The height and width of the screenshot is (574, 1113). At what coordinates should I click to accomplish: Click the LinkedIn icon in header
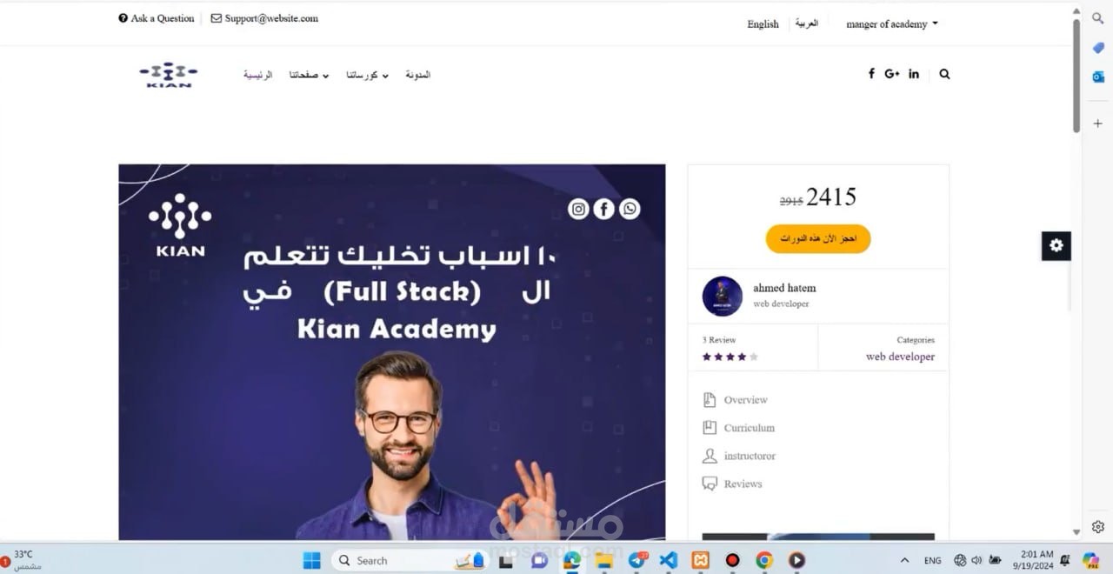914,74
